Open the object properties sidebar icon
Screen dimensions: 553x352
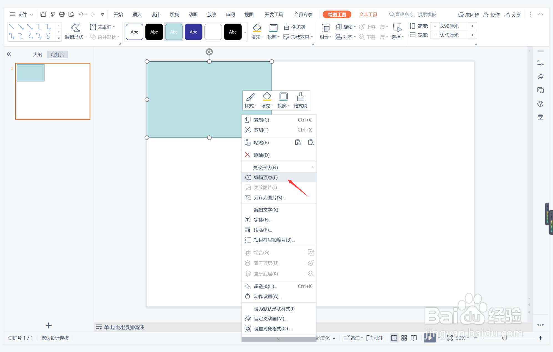coord(540,63)
